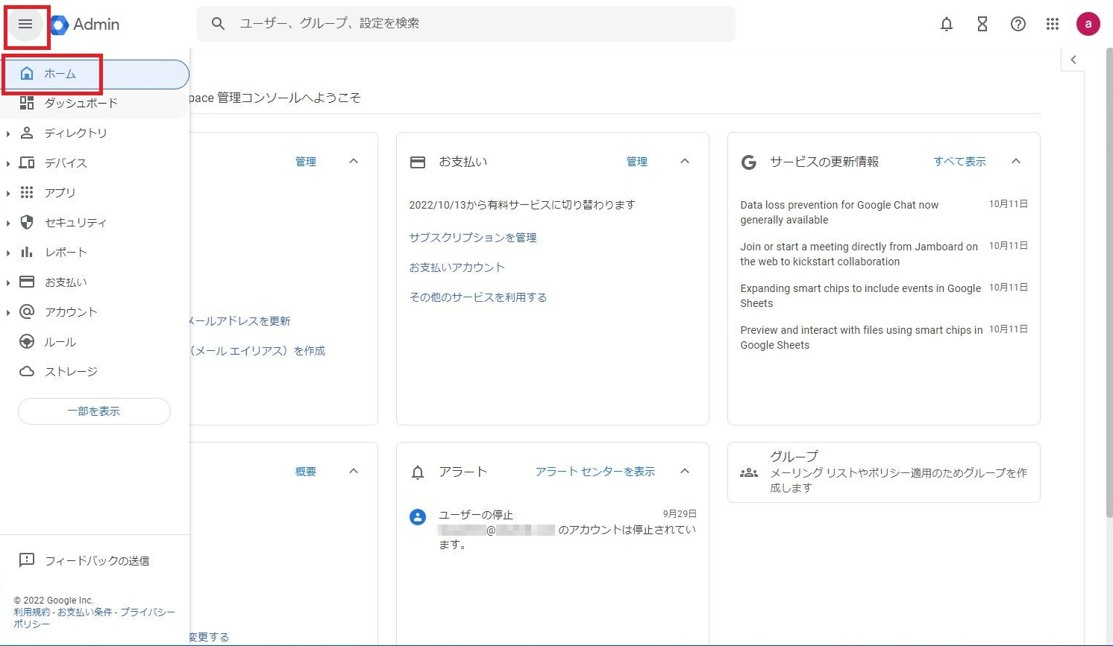Click the アプリ grid icon in sidebar
Screen dimensions: 1113x646
pos(27,192)
